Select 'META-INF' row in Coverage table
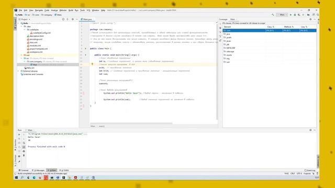Screen dimensions: 335x188 pyautogui.click(x=270, y=48)
